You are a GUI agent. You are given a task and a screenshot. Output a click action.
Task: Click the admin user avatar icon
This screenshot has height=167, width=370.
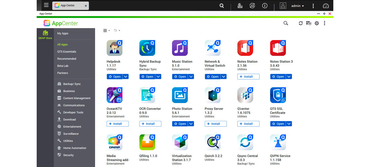283,6
